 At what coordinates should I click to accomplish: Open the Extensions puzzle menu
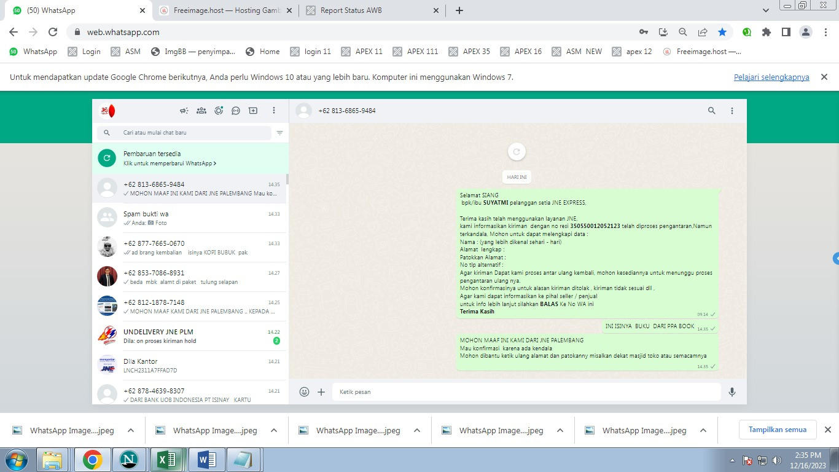click(x=767, y=32)
